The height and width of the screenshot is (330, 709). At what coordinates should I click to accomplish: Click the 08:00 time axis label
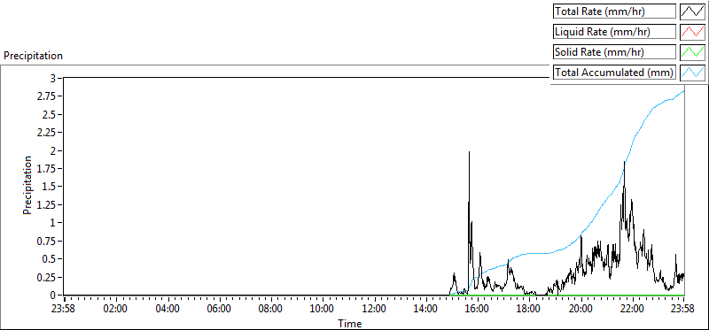(271, 310)
